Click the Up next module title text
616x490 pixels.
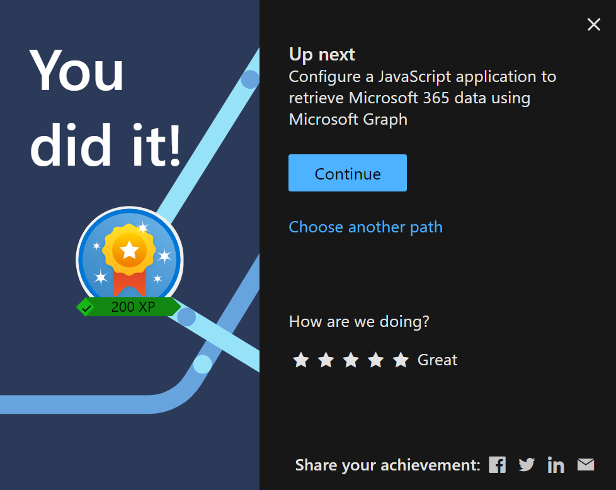coord(423,98)
